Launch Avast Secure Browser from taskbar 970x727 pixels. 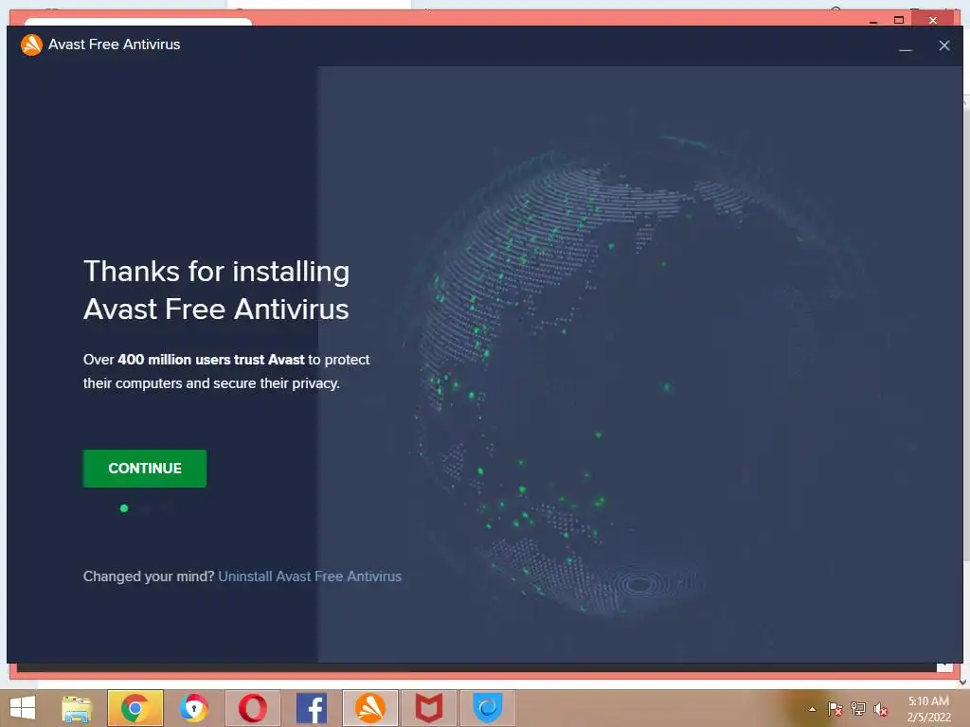(193, 708)
